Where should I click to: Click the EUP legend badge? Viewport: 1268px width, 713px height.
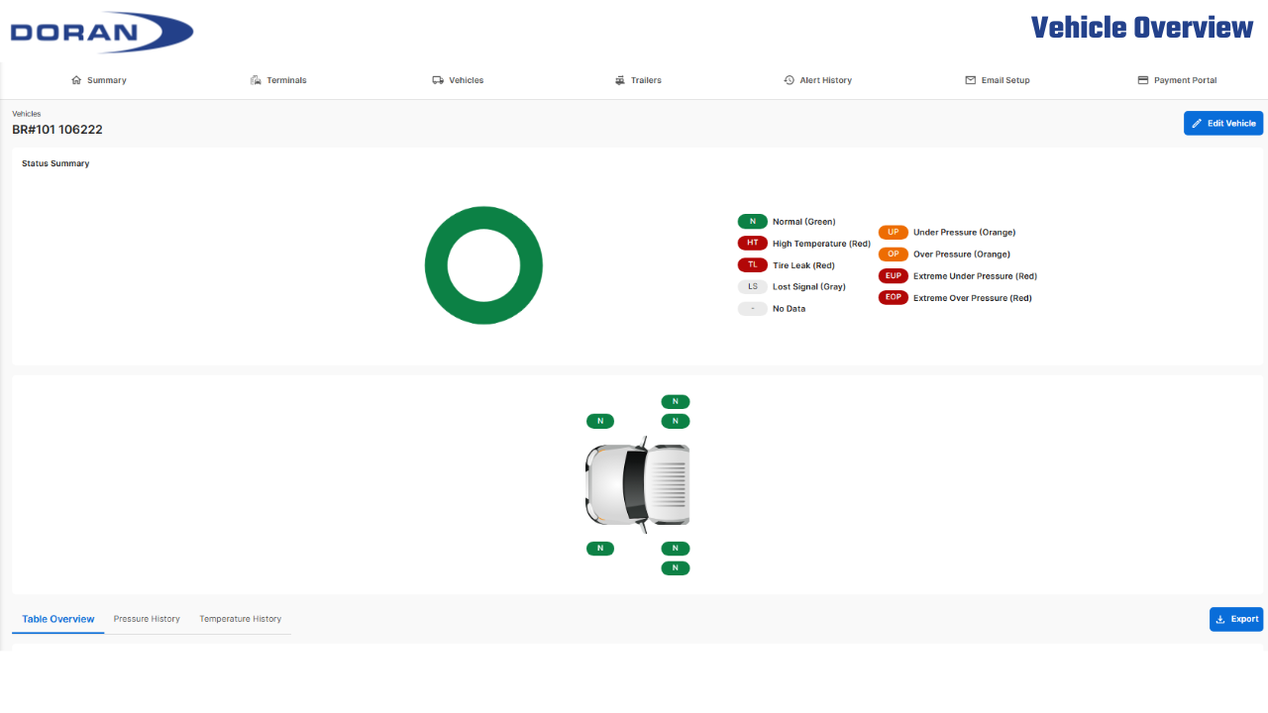[894, 276]
